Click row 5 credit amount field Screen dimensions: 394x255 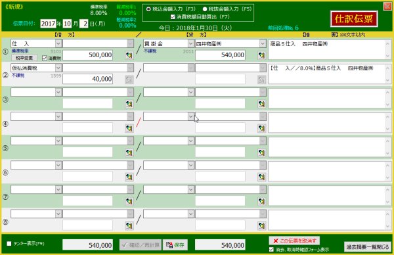pos(220,152)
